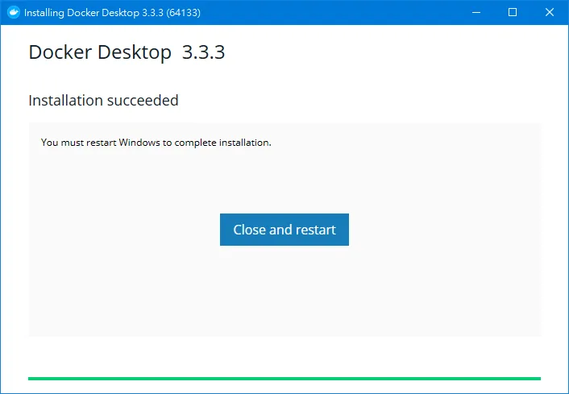Click the Close and restart button
569x394 pixels.
pos(284,230)
